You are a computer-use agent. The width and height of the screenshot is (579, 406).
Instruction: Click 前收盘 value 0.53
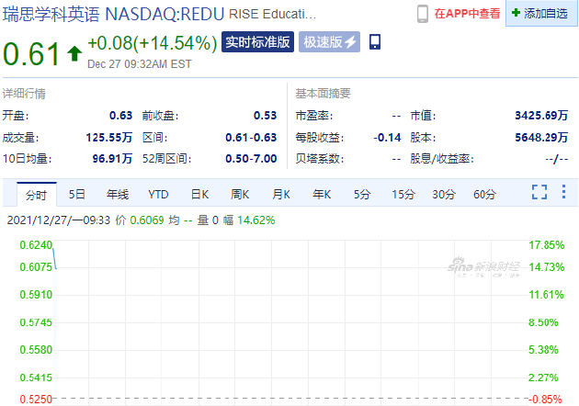[265, 116]
